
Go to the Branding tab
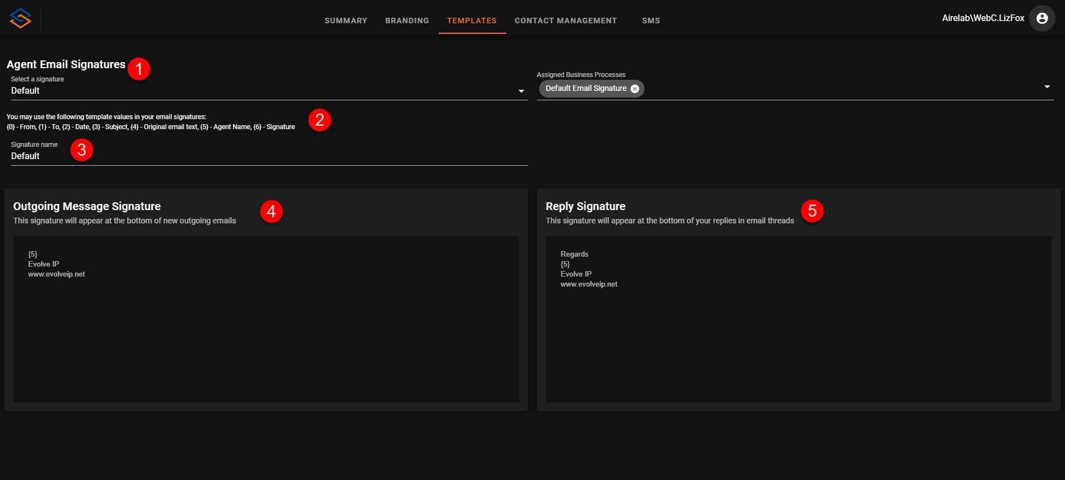tap(407, 21)
